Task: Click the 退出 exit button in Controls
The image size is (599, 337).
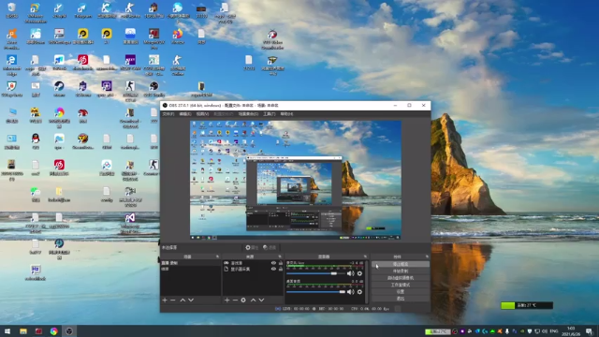Action: [x=400, y=299]
